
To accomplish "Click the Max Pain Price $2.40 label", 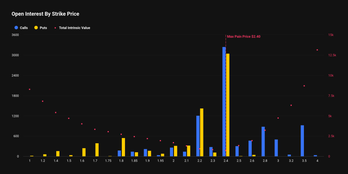I will (x=244, y=36).
